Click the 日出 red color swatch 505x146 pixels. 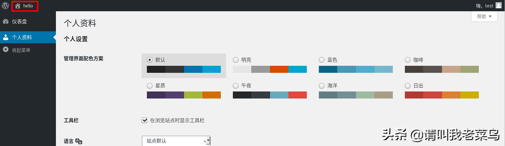pyautogui.click(x=414, y=95)
